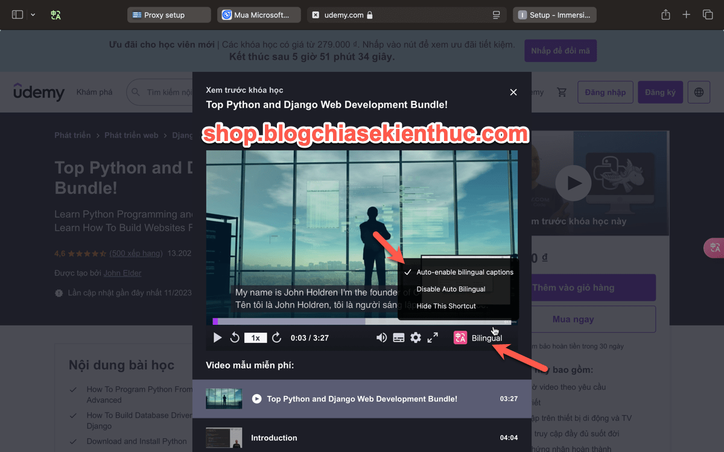The width and height of the screenshot is (724, 452).
Task: Open the sidebar dropdown chevron in toolbar
Action: [x=33, y=14]
